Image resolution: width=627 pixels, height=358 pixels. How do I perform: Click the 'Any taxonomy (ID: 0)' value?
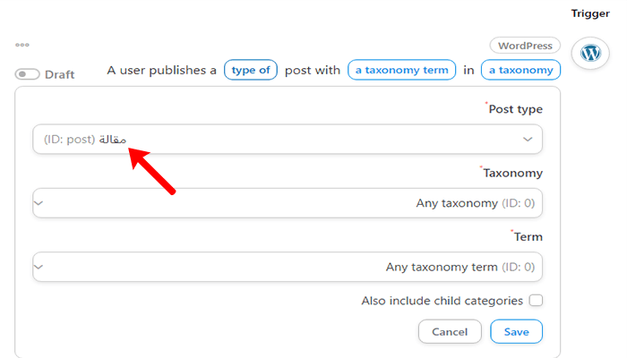pos(475,203)
